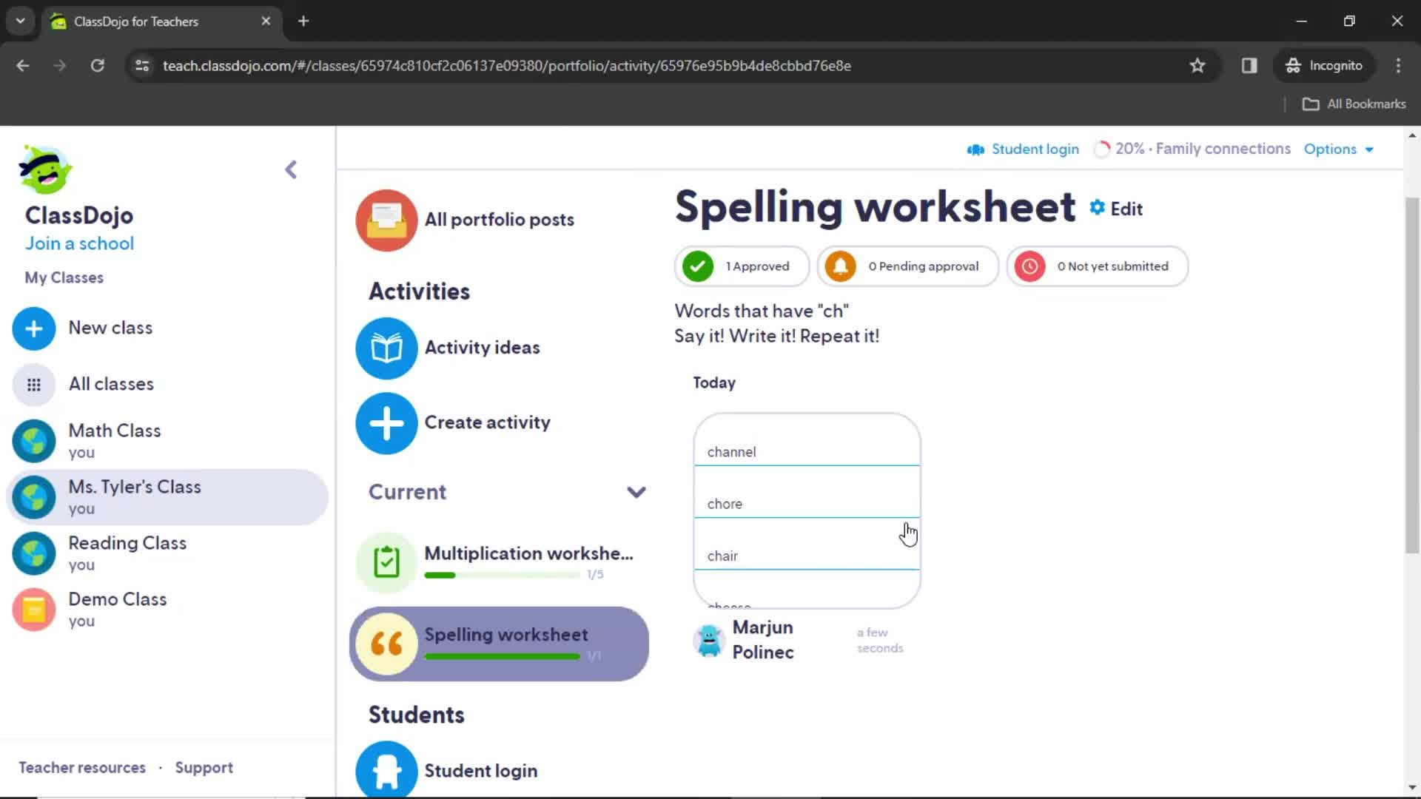The image size is (1421, 799).
Task: Go back to the previous page
Action: pyautogui.click(x=23, y=66)
